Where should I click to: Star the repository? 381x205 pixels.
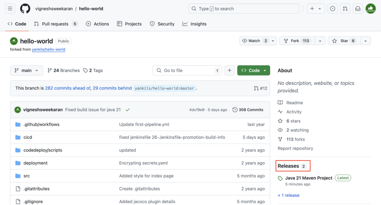[344, 41]
